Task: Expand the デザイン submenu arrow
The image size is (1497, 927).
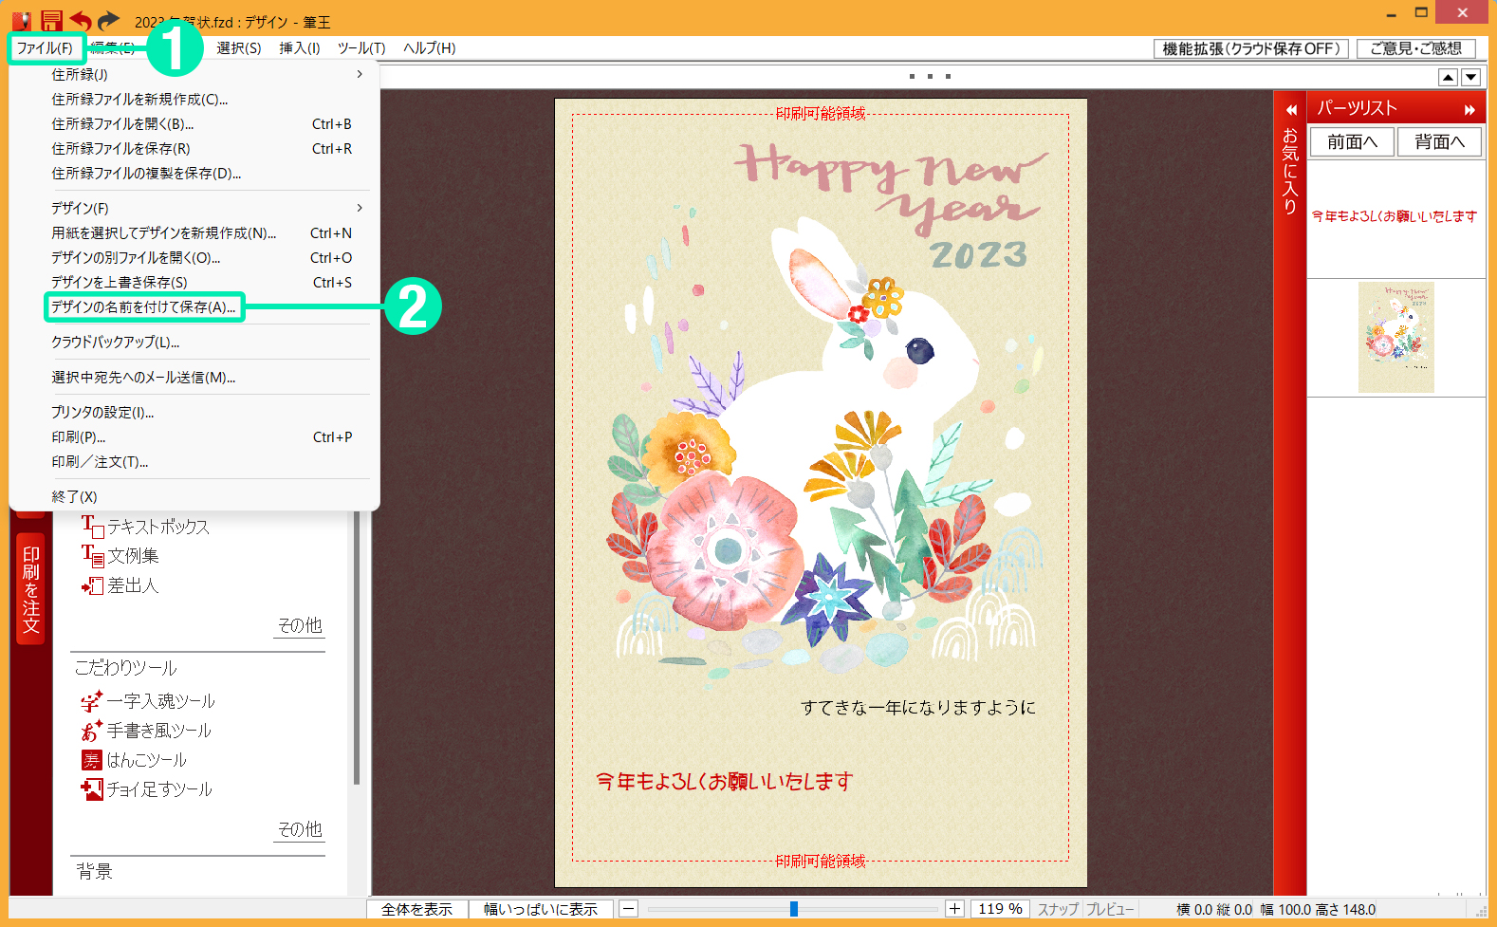Action: [x=360, y=208]
